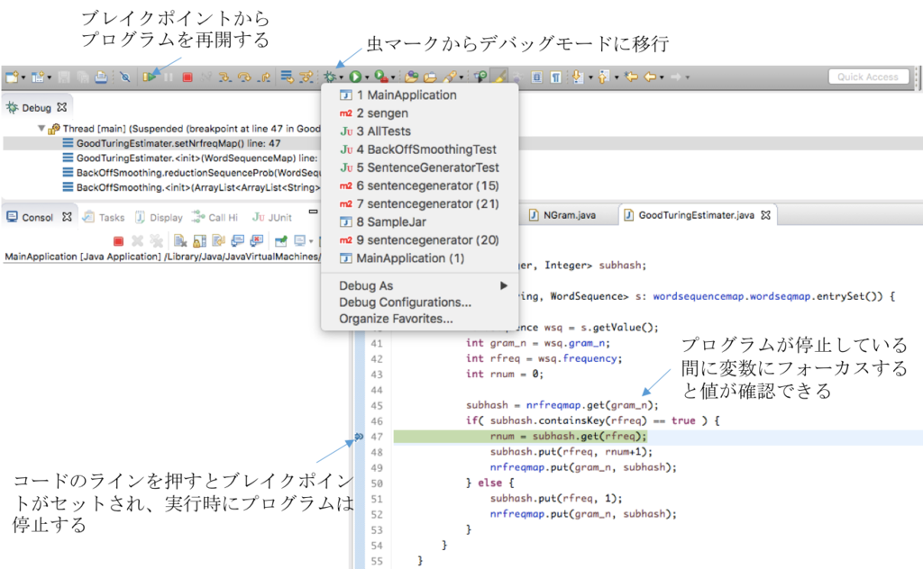
Task: Click the Search flashlight icon in toolbar
Action: pyautogui.click(x=450, y=77)
